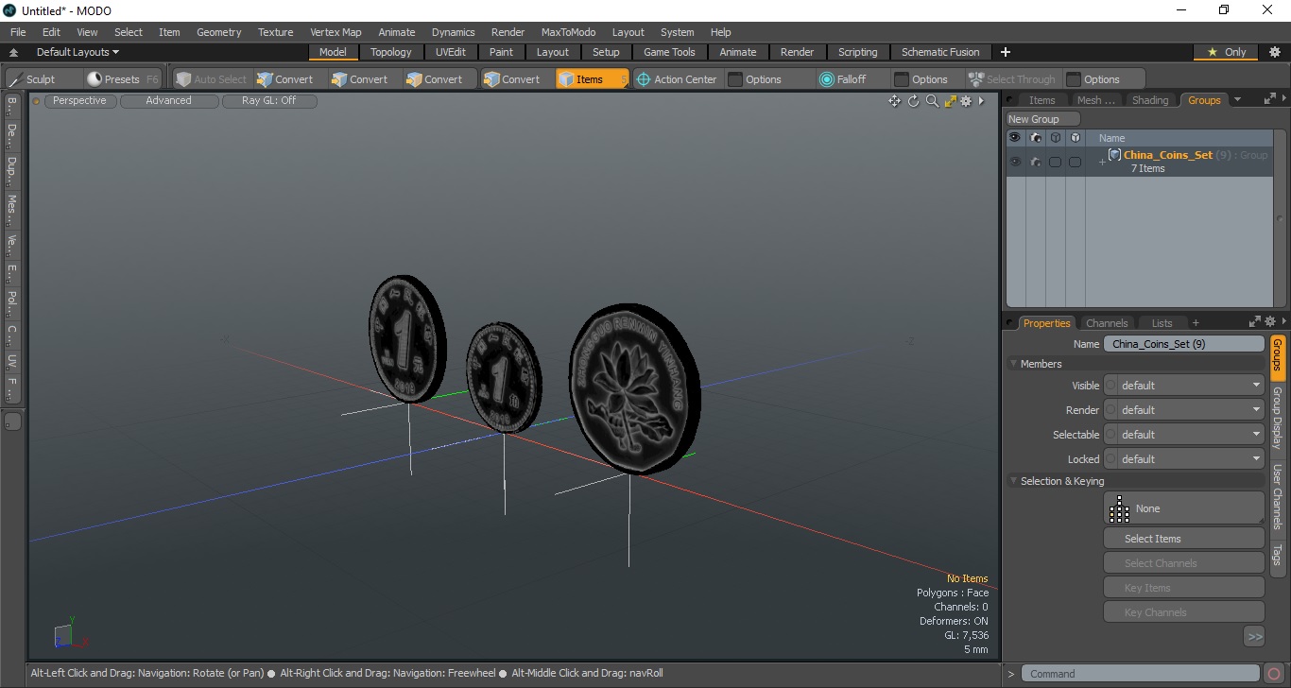Click the command record circle button
Screen dimensions: 1291x688
pyautogui.click(x=1274, y=674)
